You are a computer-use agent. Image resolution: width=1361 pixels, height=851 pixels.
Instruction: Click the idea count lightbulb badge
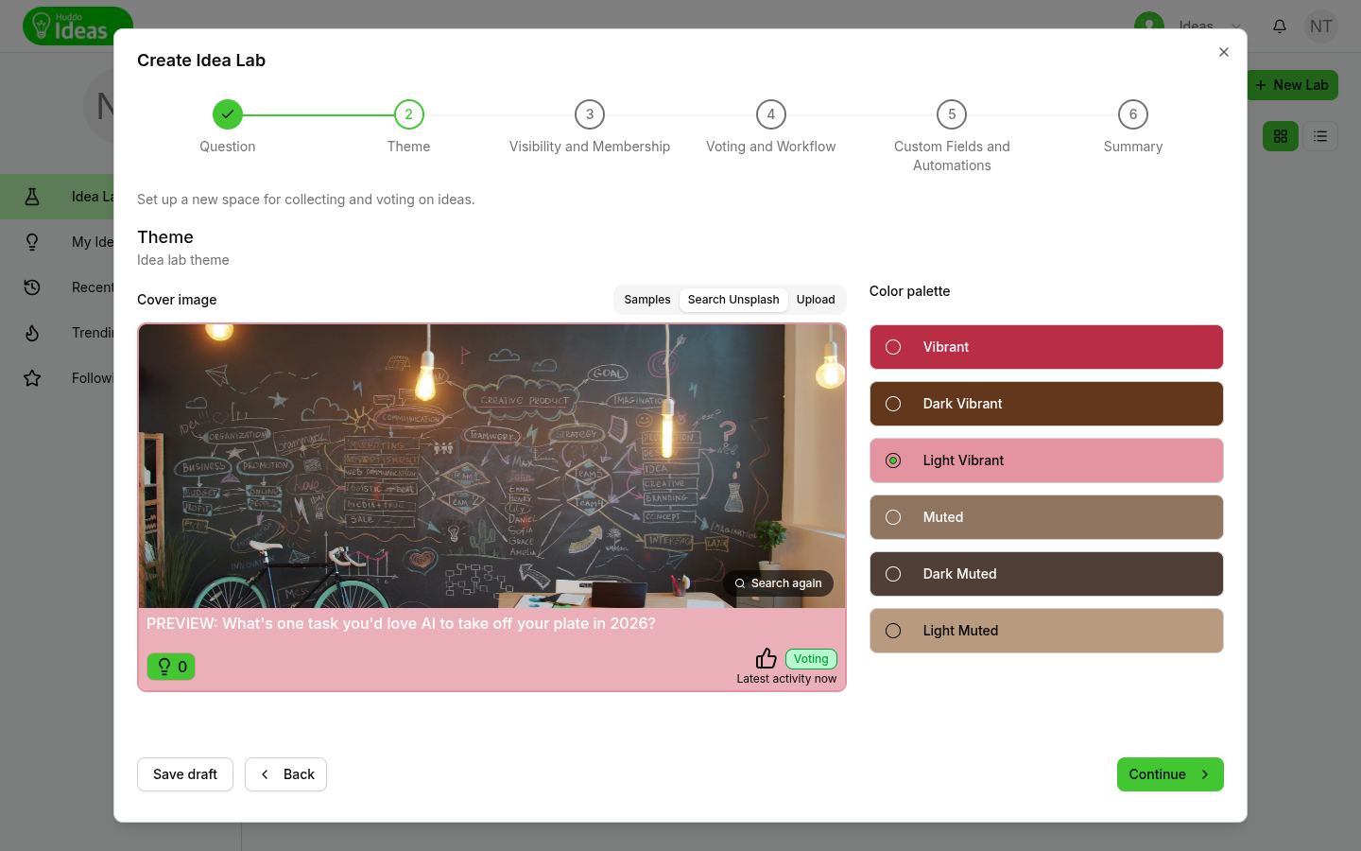click(x=171, y=667)
